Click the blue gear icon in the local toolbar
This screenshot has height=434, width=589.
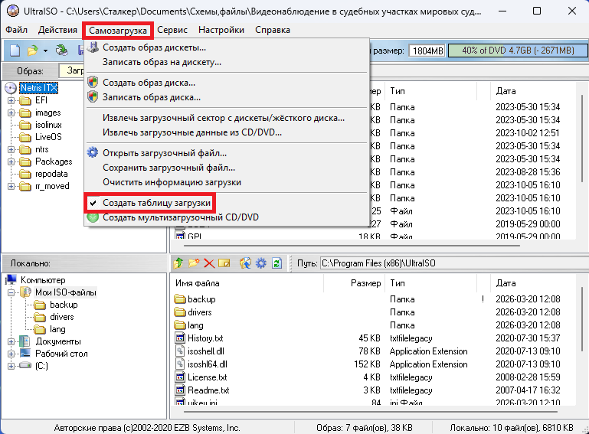pyautogui.click(x=260, y=263)
